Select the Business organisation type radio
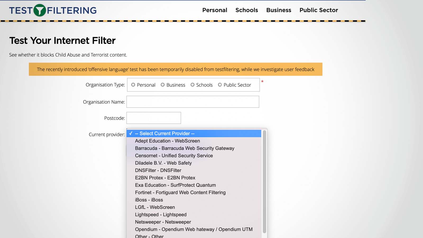Image resolution: width=423 pixels, height=238 pixels. click(x=163, y=85)
